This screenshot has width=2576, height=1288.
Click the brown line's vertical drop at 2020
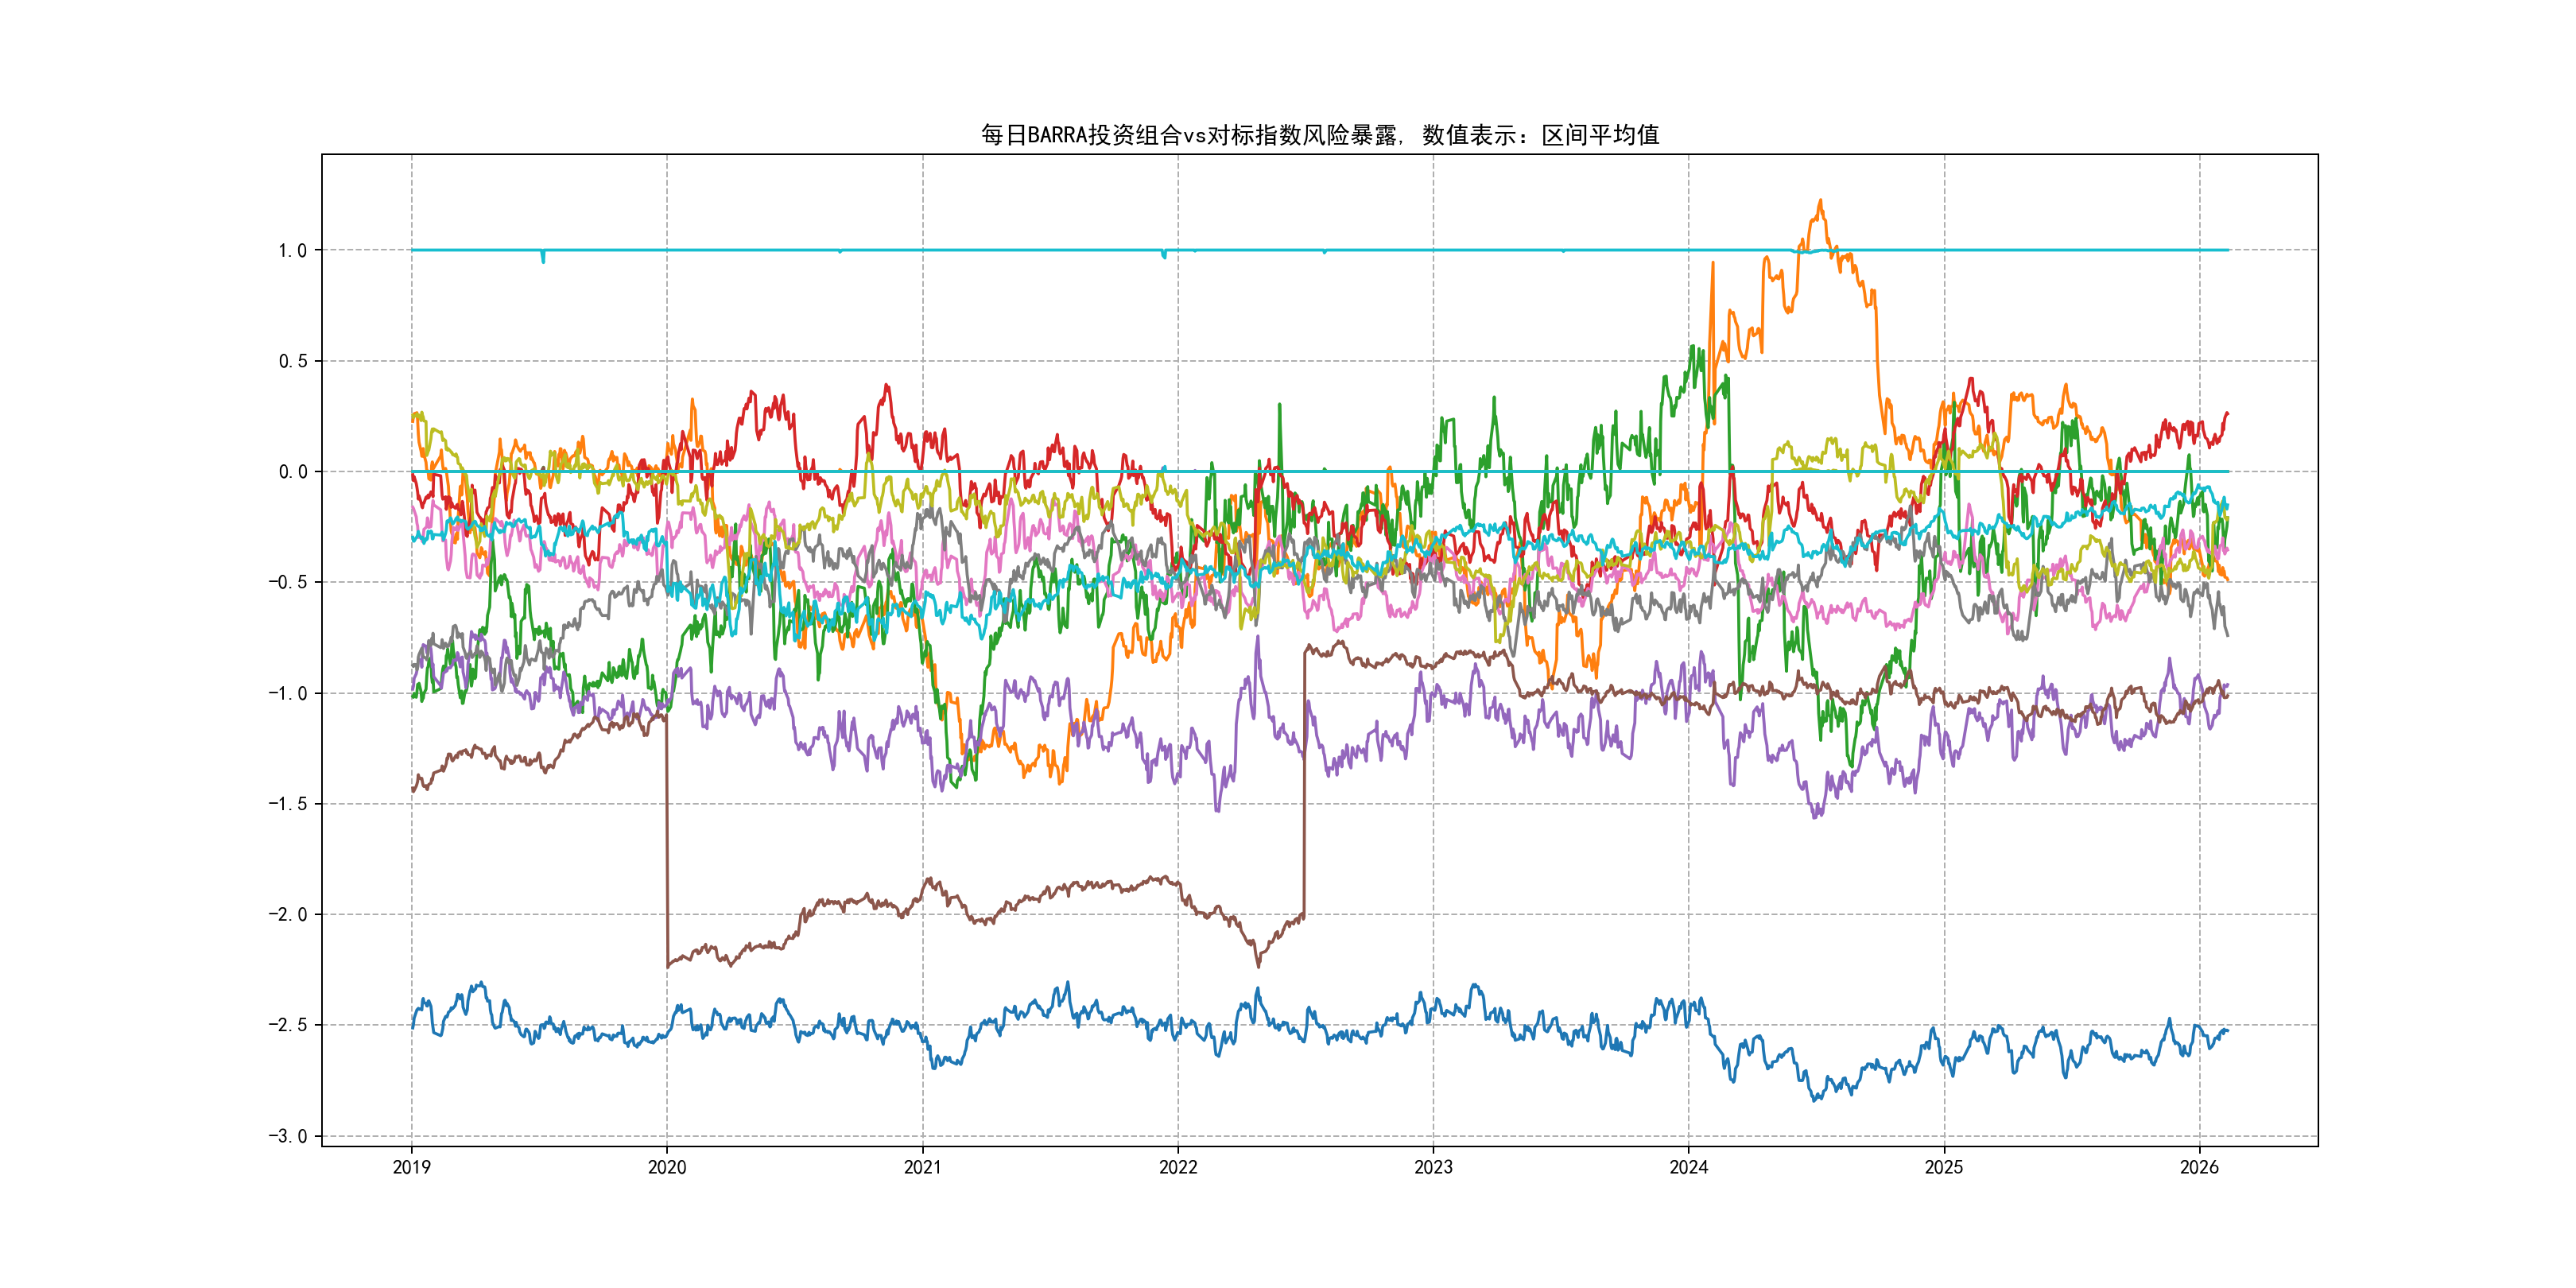[667, 840]
